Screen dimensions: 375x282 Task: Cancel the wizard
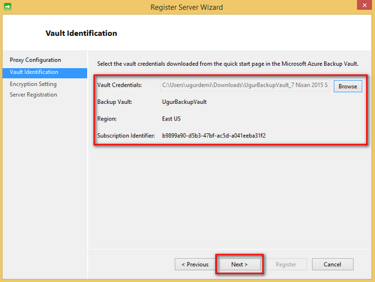[332, 264]
